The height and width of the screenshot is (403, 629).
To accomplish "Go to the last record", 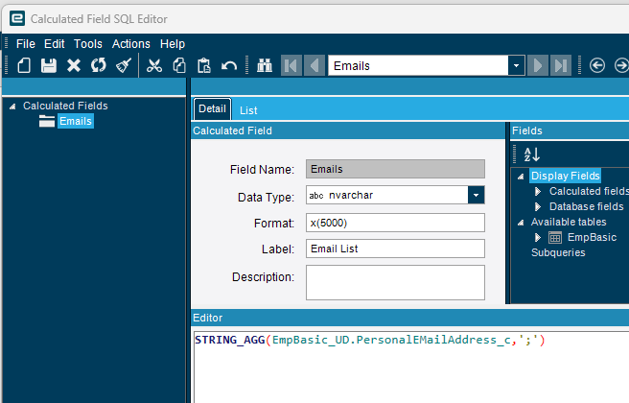I will coord(561,65).
